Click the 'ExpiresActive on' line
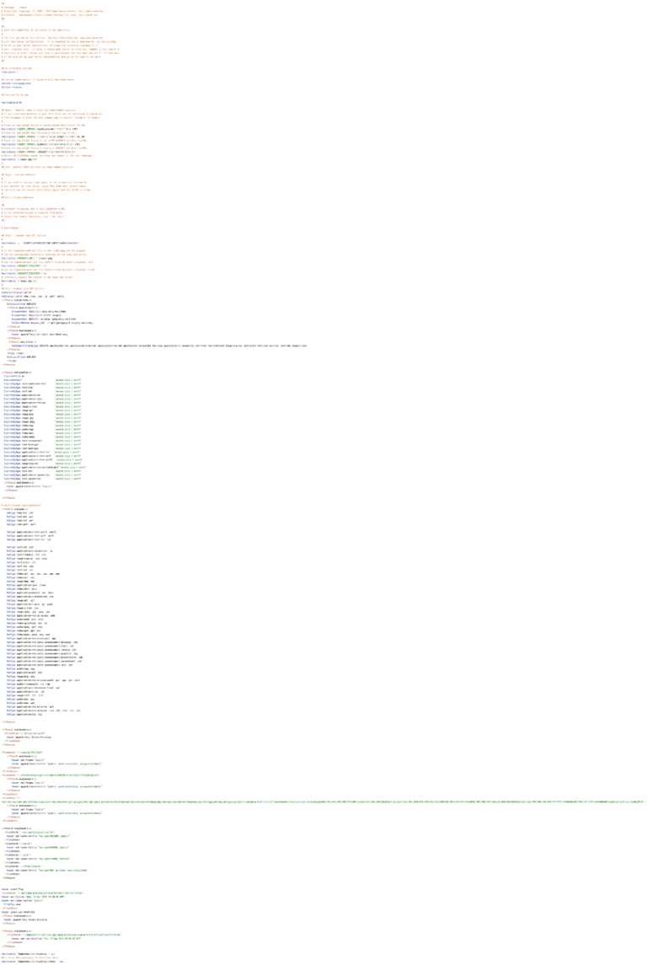 pos(14,376)
